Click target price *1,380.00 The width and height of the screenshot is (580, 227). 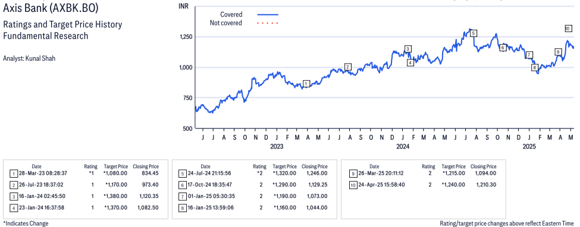pyautogui.click(x=116, y=196)
